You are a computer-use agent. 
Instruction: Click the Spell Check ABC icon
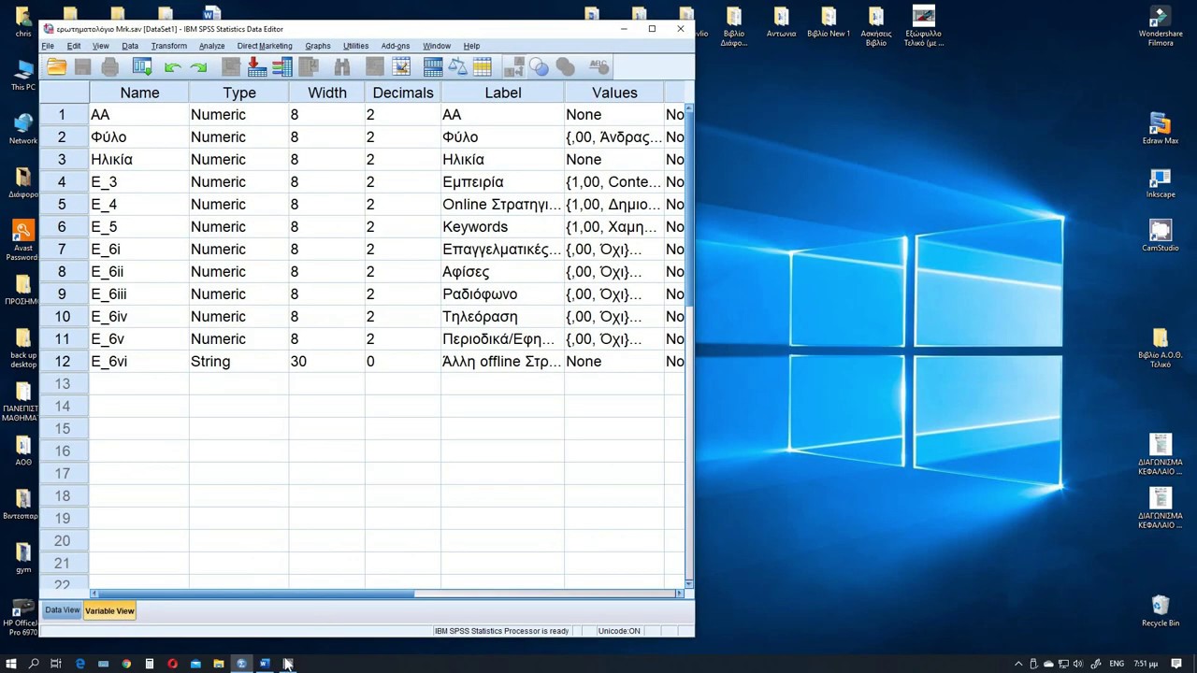(x=598, y=66)
